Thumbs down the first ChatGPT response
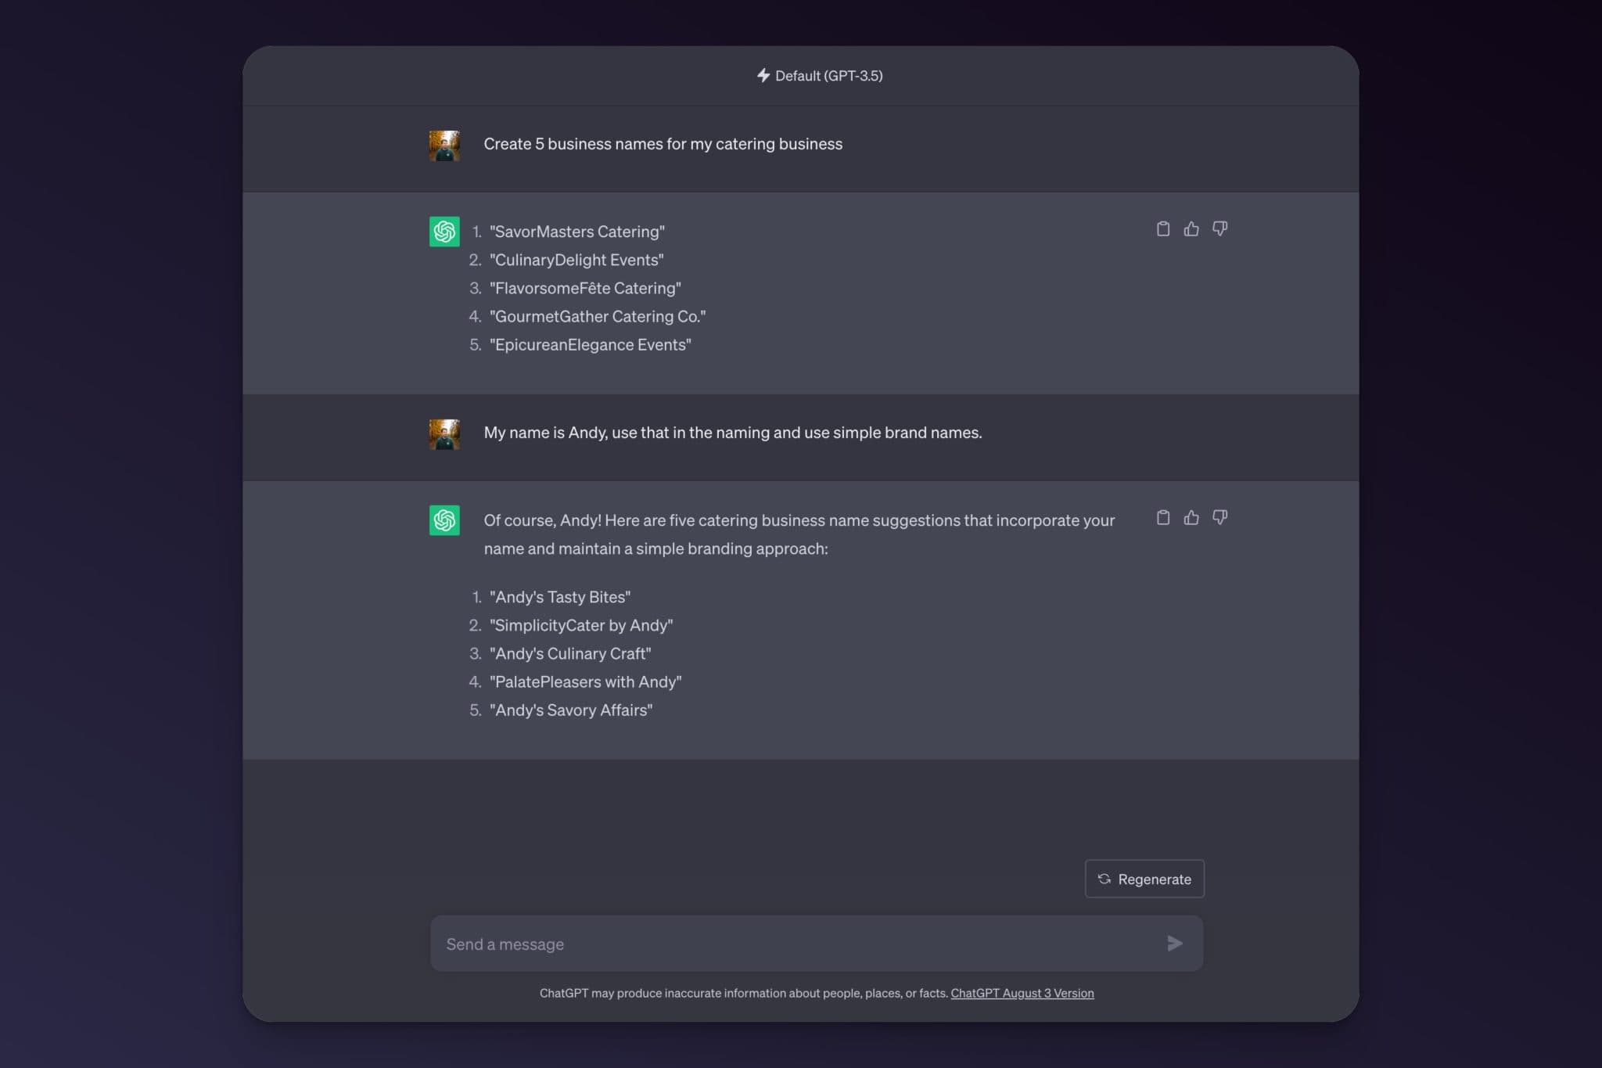1602x1068 pixels. pos(1219,228)
